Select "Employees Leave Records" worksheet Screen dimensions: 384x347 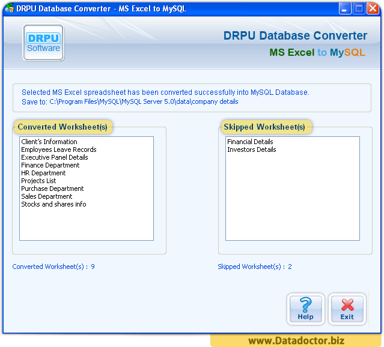pyautogui.click(x=59, y=149)
